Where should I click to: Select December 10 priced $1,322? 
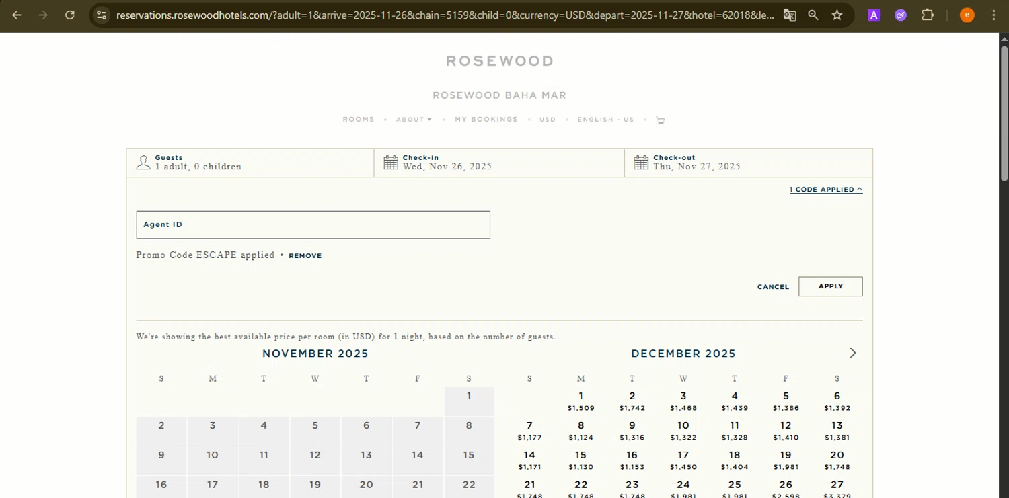pos(683,431)
